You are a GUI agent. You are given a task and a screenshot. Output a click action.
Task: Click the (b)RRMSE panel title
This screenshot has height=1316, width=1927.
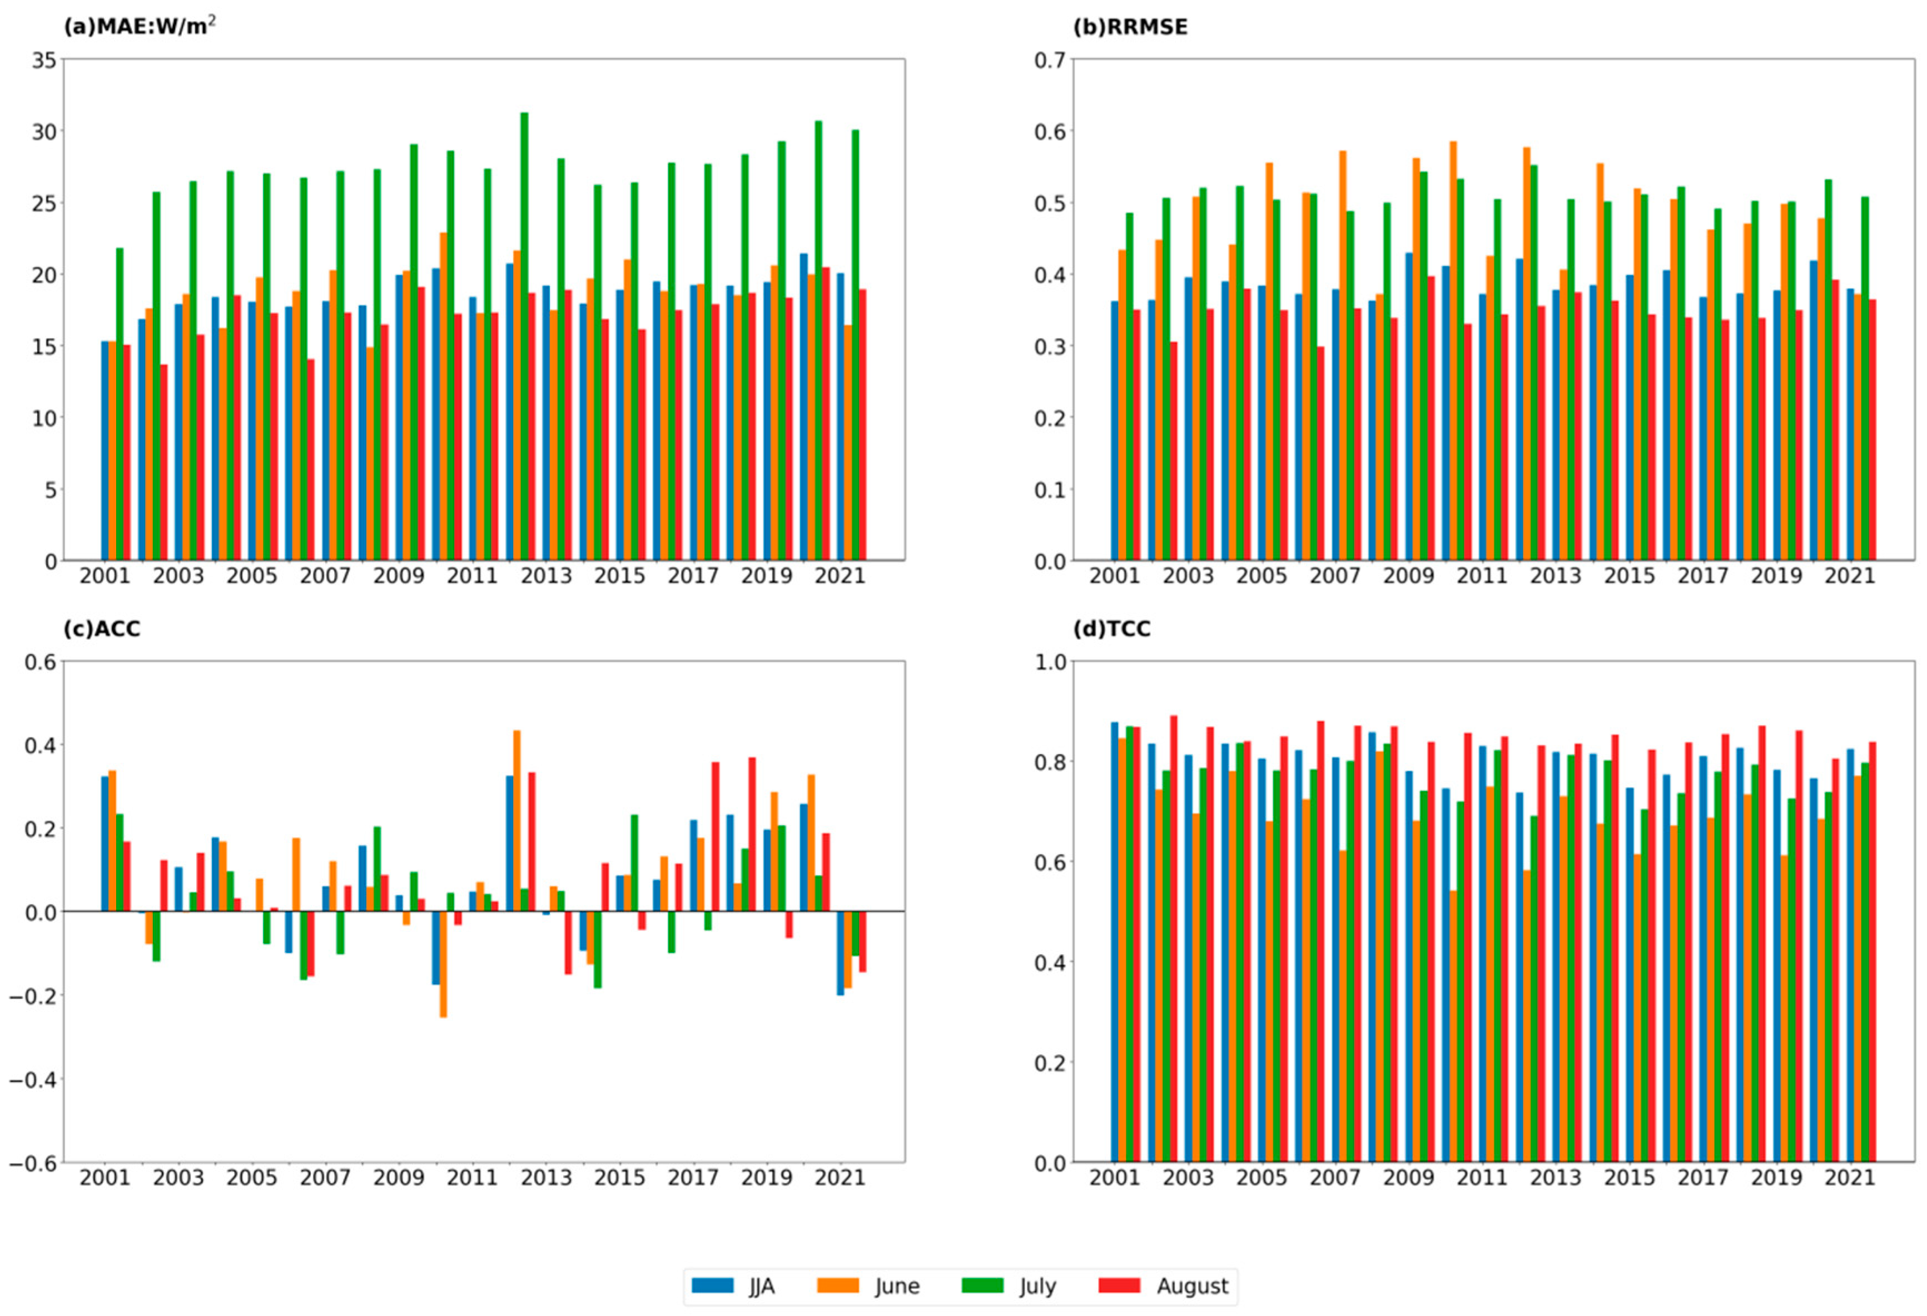(x=1130, y=27)
